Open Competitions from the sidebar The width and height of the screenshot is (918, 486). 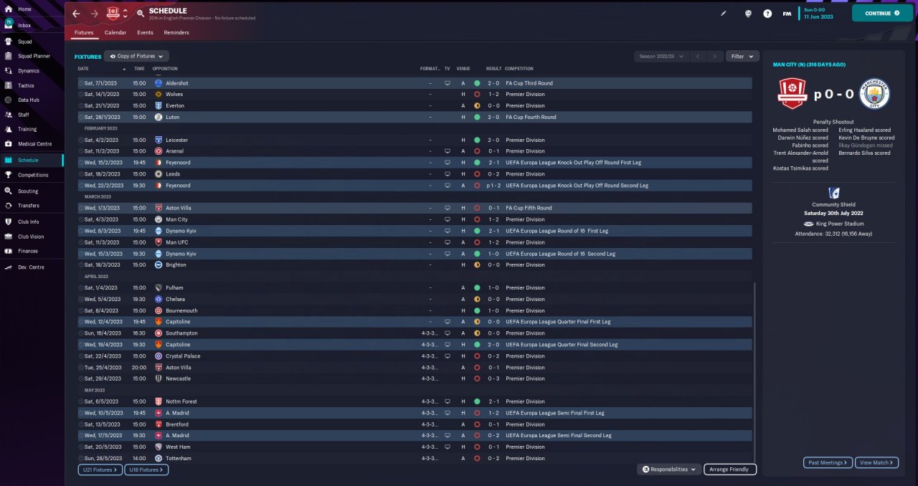point(33,175)
